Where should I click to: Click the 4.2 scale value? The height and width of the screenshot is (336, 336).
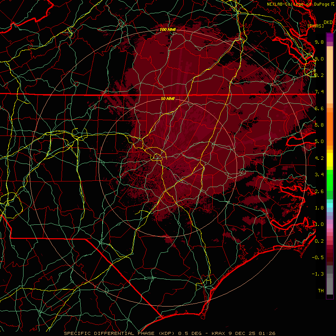pyautogui.click(x=319, y=158)
